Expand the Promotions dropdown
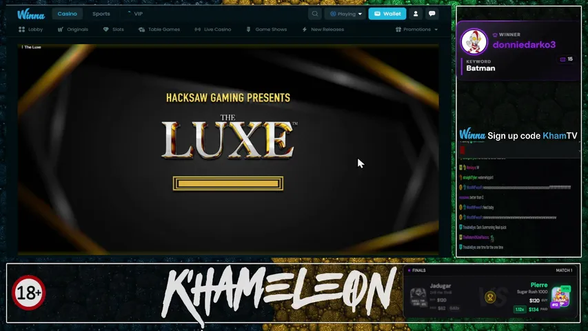 (x=416, y=29)
